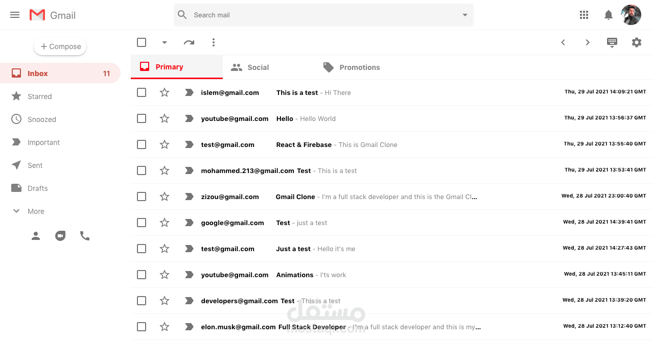Open the hamburger main menu
Viewport: 653px width, 342px height.
15,15
